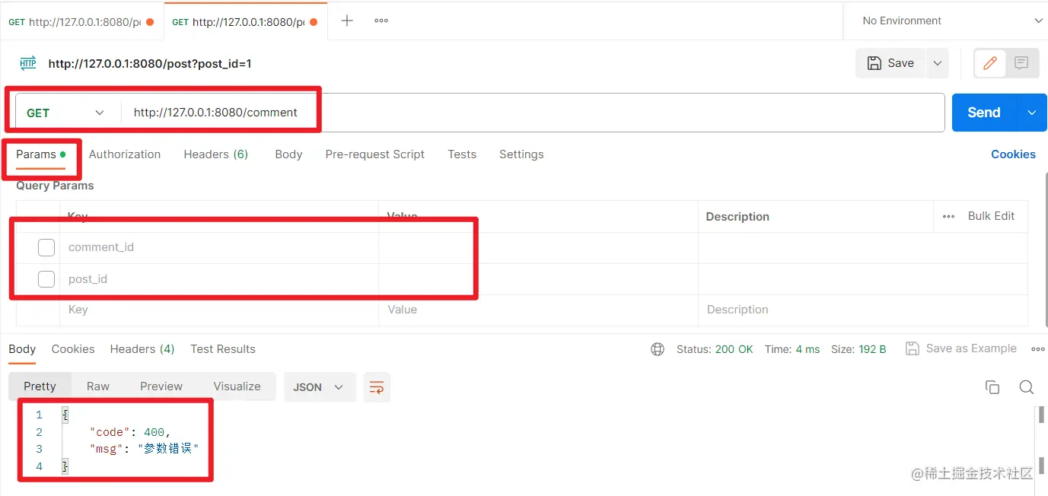1048x496 pixels.
Task: Copy response body with copy icon
Action: tap(992, 387)
